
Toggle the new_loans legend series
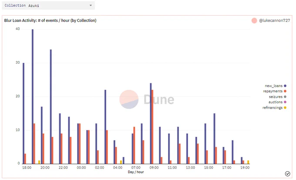click(x=276, y=86)
